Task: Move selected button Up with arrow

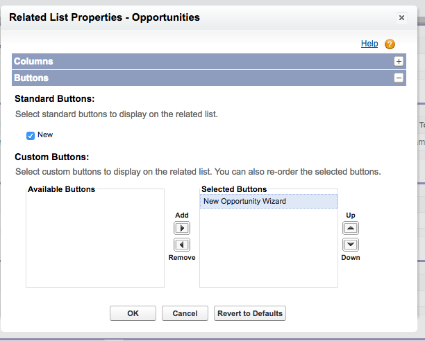Action: [x=351, y=228]
